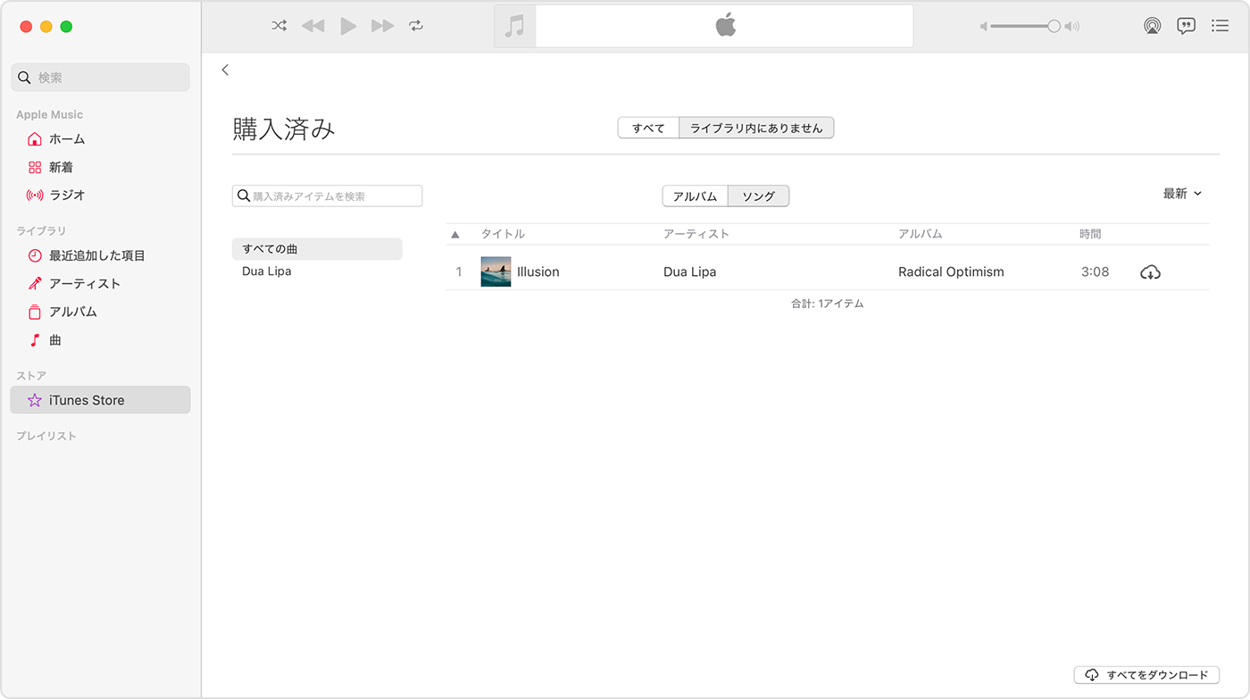Open the AirPlay output menu

coord(1153,26)
